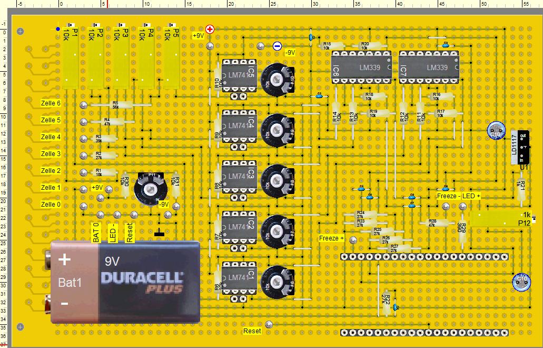Click the red plus terminal marker

tap(210, 30)
